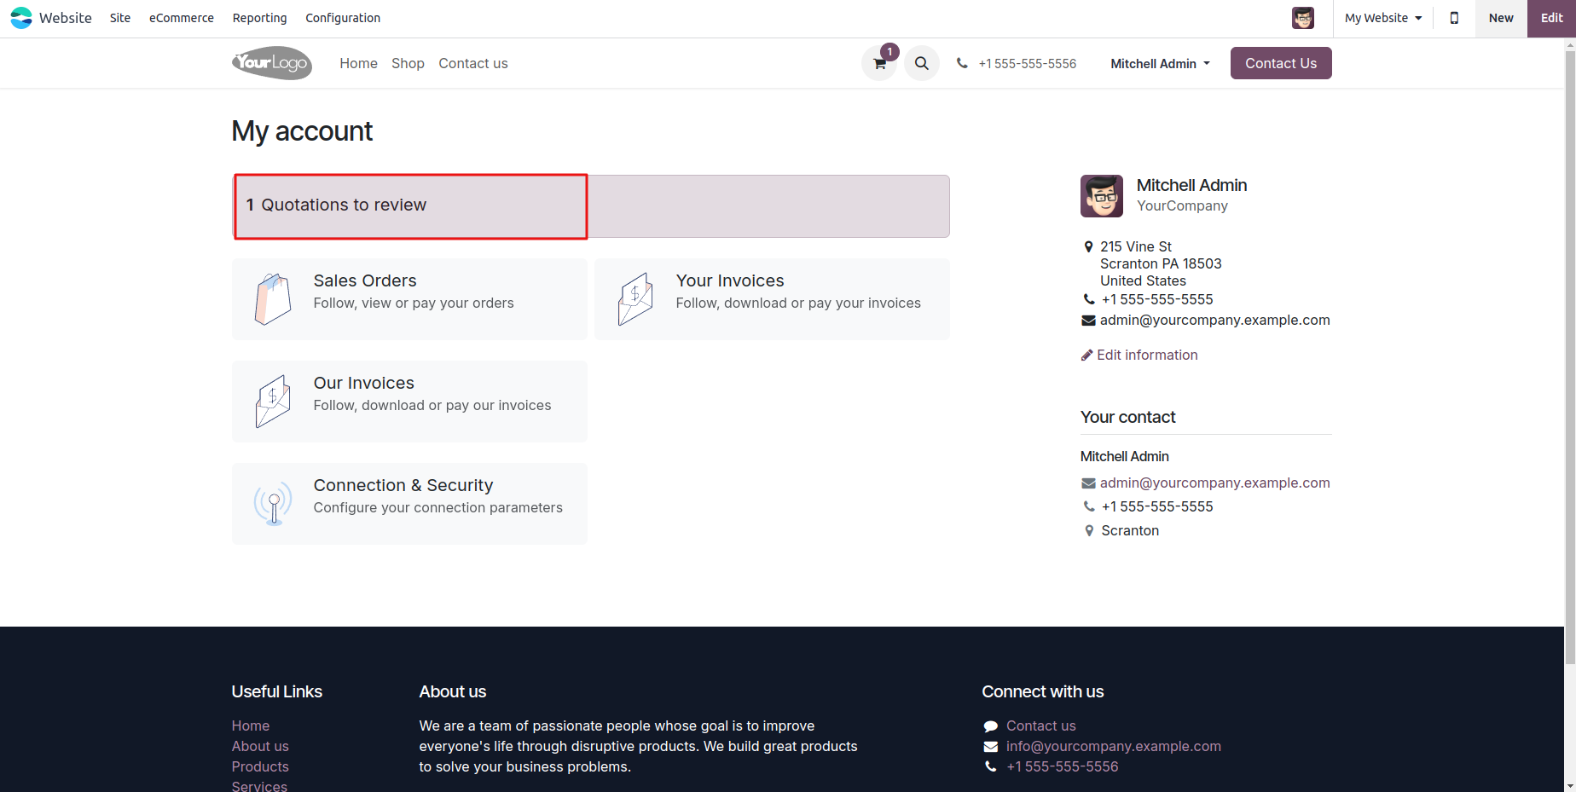Click the Edit information link
The image size is (1576, 792).
point(1146,356)
